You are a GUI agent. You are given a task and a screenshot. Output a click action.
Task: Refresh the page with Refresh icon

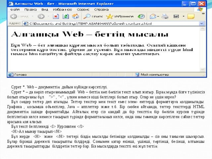pyautogui.click(x=66, y=16)
